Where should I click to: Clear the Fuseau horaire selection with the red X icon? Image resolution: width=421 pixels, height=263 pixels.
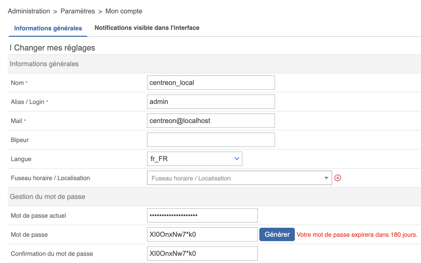coord(337,178)
